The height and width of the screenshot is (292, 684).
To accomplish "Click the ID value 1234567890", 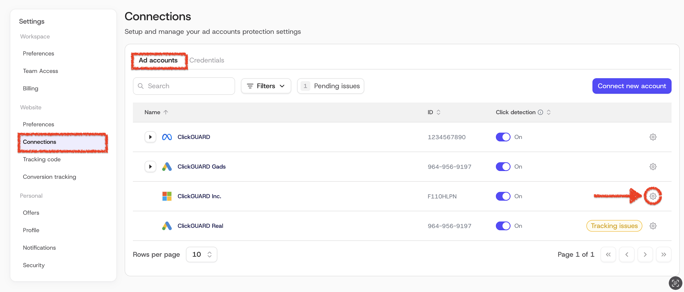I will click(x=446, y=137).
